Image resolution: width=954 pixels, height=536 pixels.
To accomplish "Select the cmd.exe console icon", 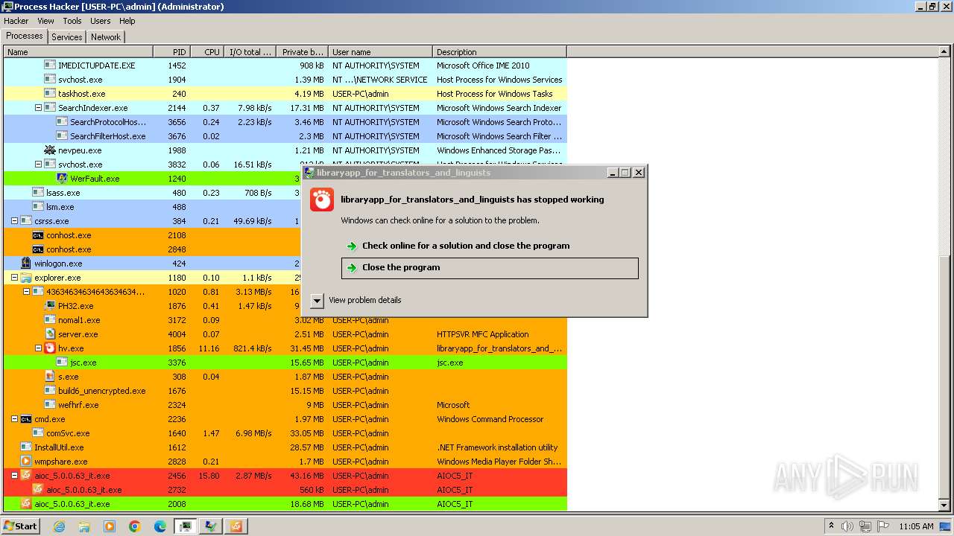I will 26,419.
